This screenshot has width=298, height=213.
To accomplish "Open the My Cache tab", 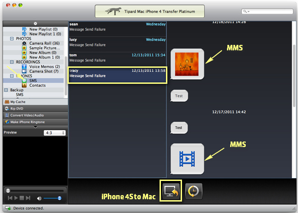I will (35, 102).
